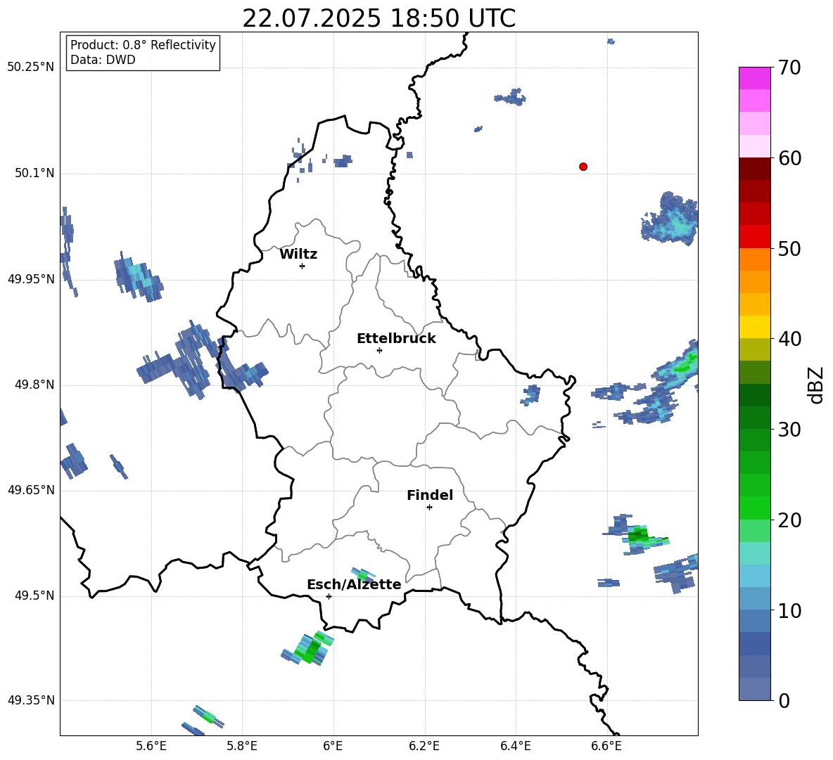Click the colorbar 70 tick label

(789, 67)
